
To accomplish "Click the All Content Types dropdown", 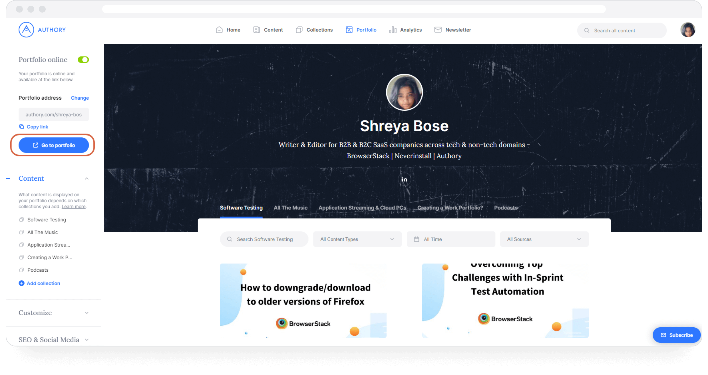I will pyautogui.click(x=357, y=239).
